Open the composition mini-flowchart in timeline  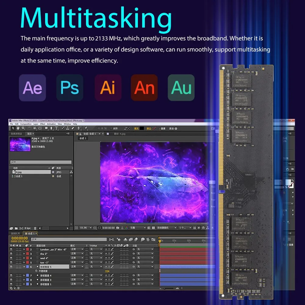pos(112,239)
